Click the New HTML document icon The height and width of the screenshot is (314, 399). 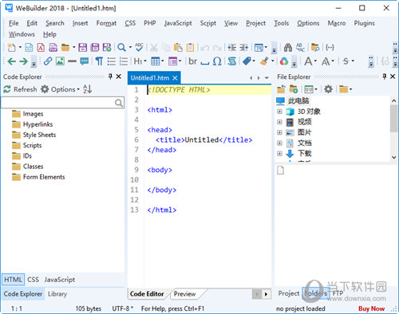(29, 48)
